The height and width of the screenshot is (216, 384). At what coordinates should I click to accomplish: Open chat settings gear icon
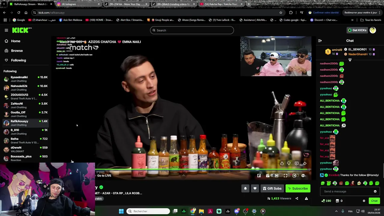[364, 201]
